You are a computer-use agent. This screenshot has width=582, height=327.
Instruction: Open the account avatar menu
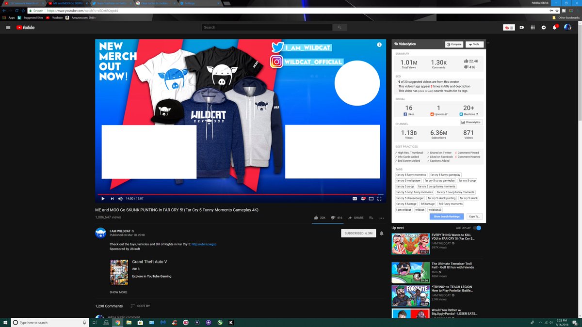(x=567, y=27)
